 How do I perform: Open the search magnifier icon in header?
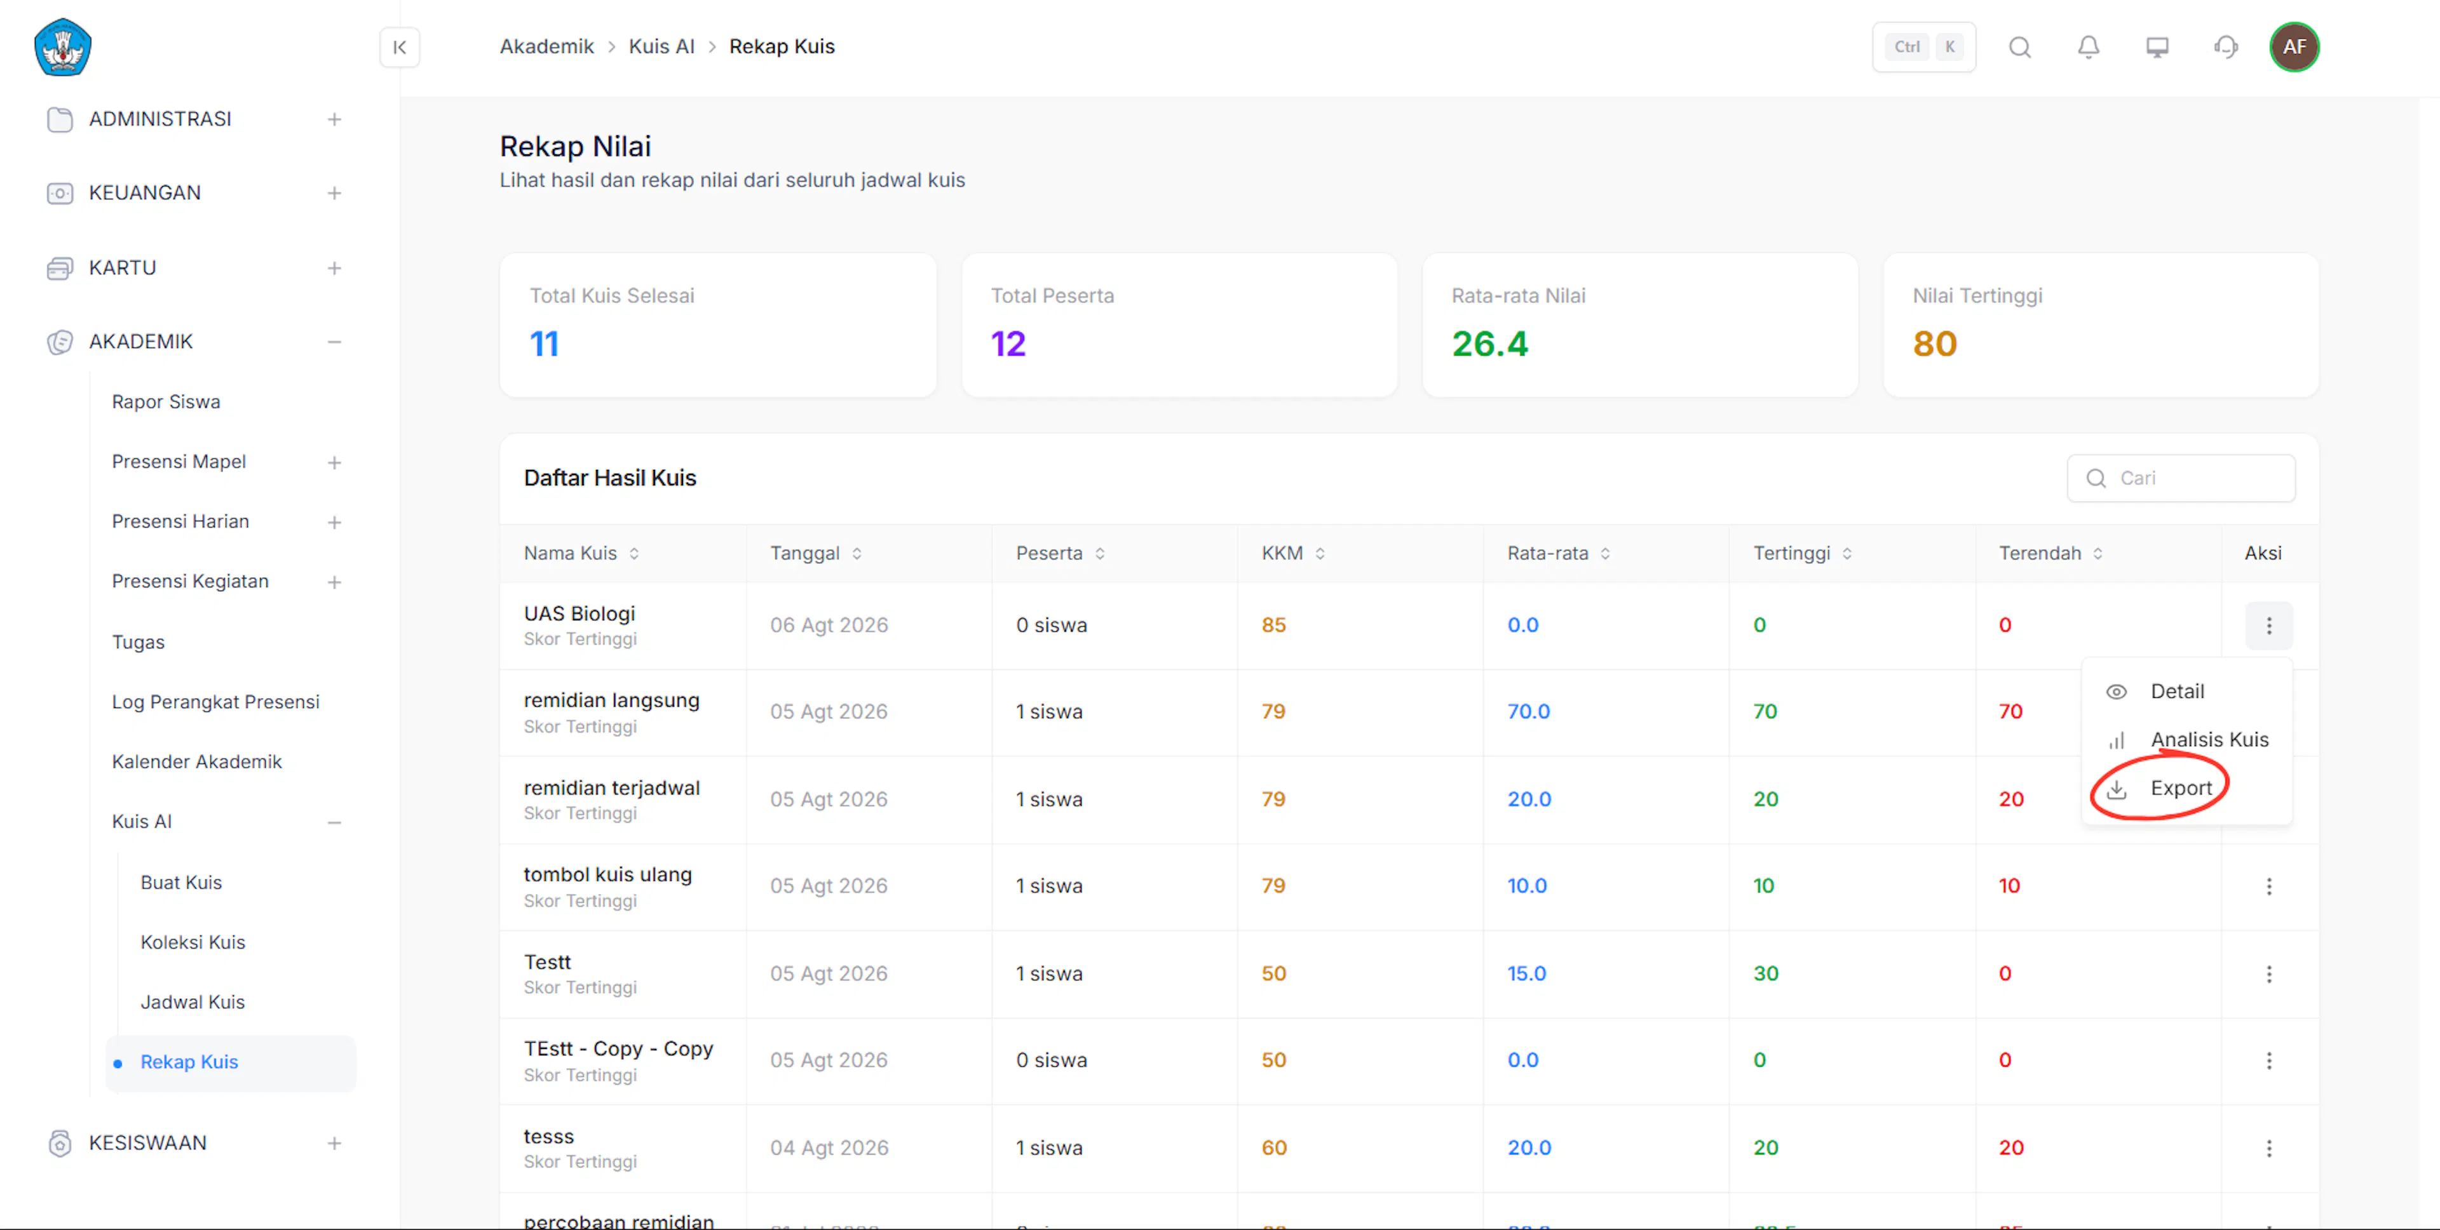point(2019,48)
